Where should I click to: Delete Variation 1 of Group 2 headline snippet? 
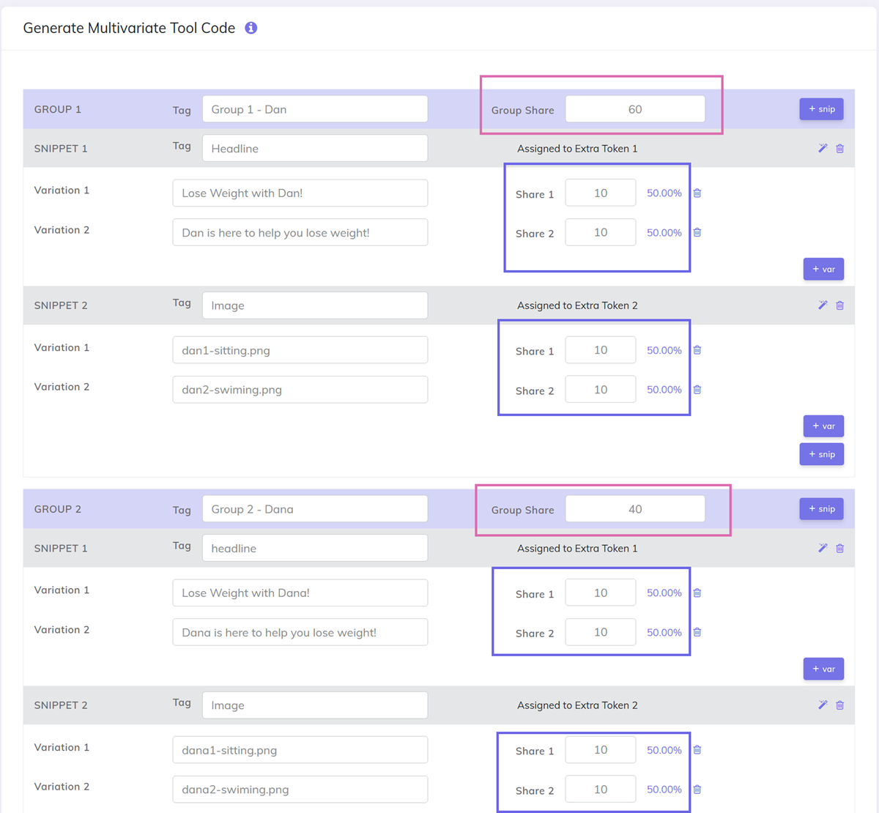click(x=697, y=593)
